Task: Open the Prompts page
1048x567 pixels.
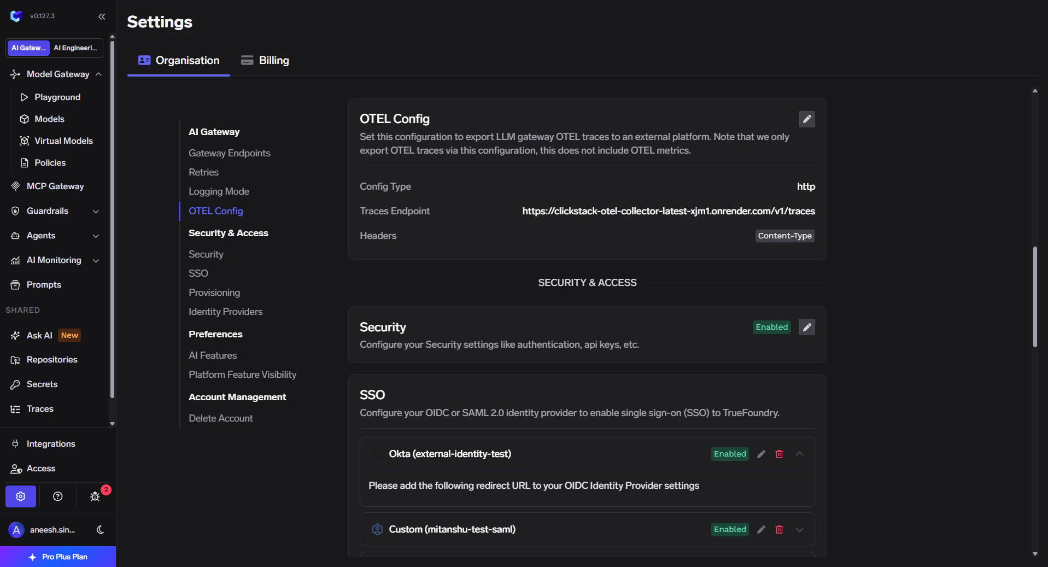Action: (44, 284)
